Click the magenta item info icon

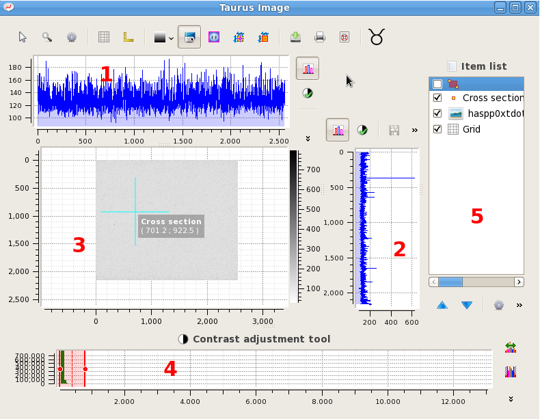[214, 37]
